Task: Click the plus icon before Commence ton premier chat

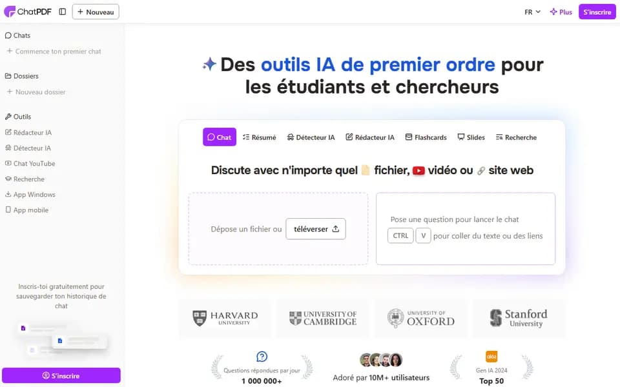Action: tap(10, 51)
